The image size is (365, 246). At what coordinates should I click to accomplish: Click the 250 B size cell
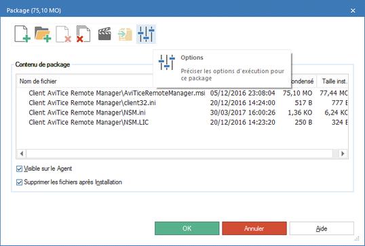point(303,122)
